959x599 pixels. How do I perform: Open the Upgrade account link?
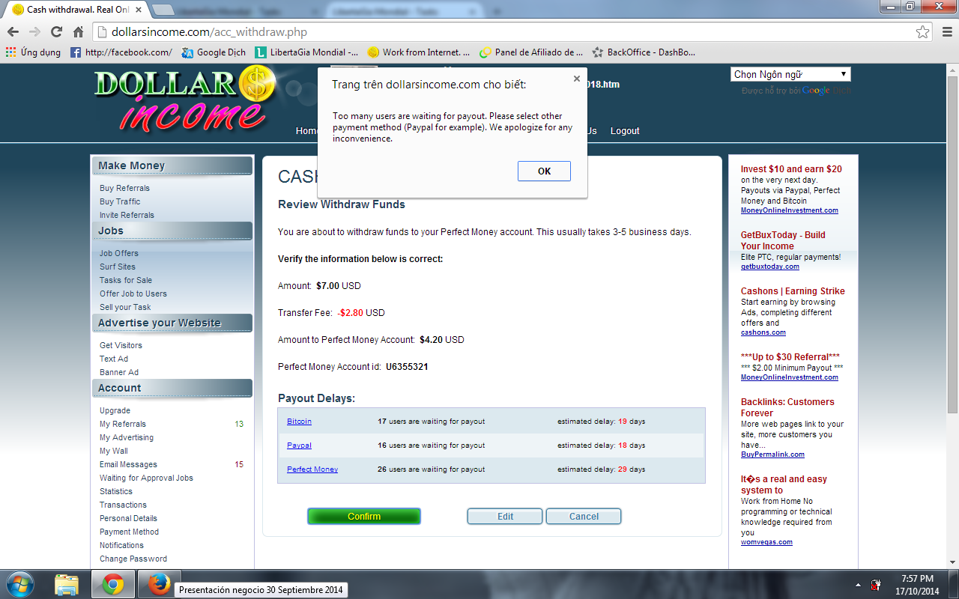(x=115, y=411)
